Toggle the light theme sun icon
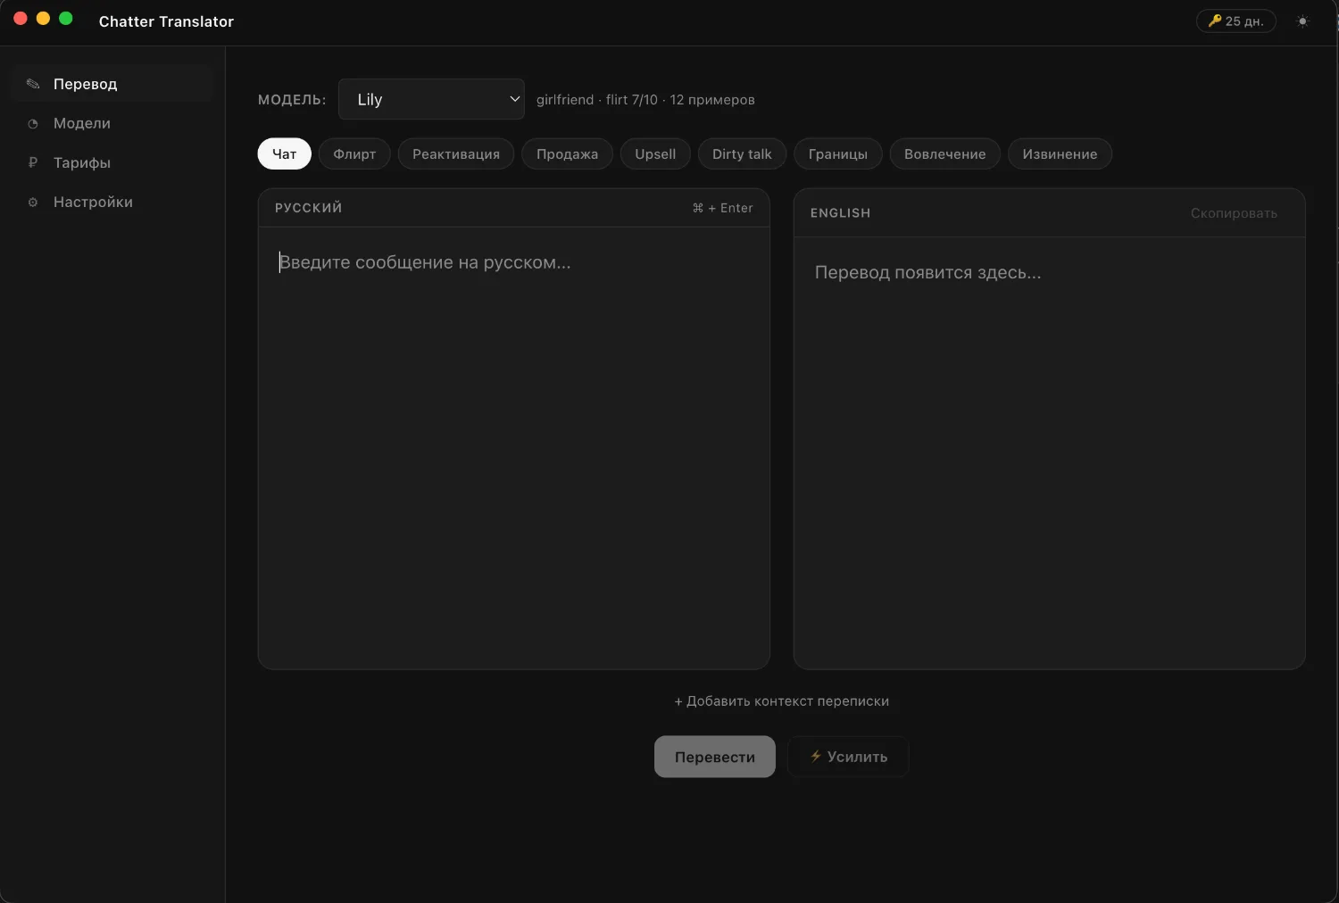Image resolution: width=1339 pixels, height=903 pixels. click(x=1302, y=21)
